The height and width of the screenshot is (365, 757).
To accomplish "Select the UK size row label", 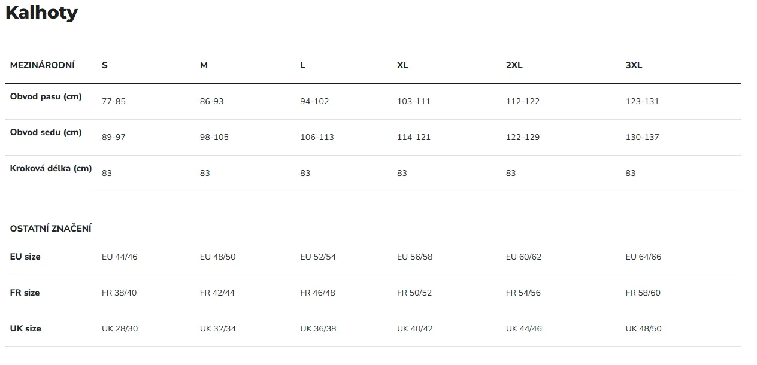I will click(26, 328).
